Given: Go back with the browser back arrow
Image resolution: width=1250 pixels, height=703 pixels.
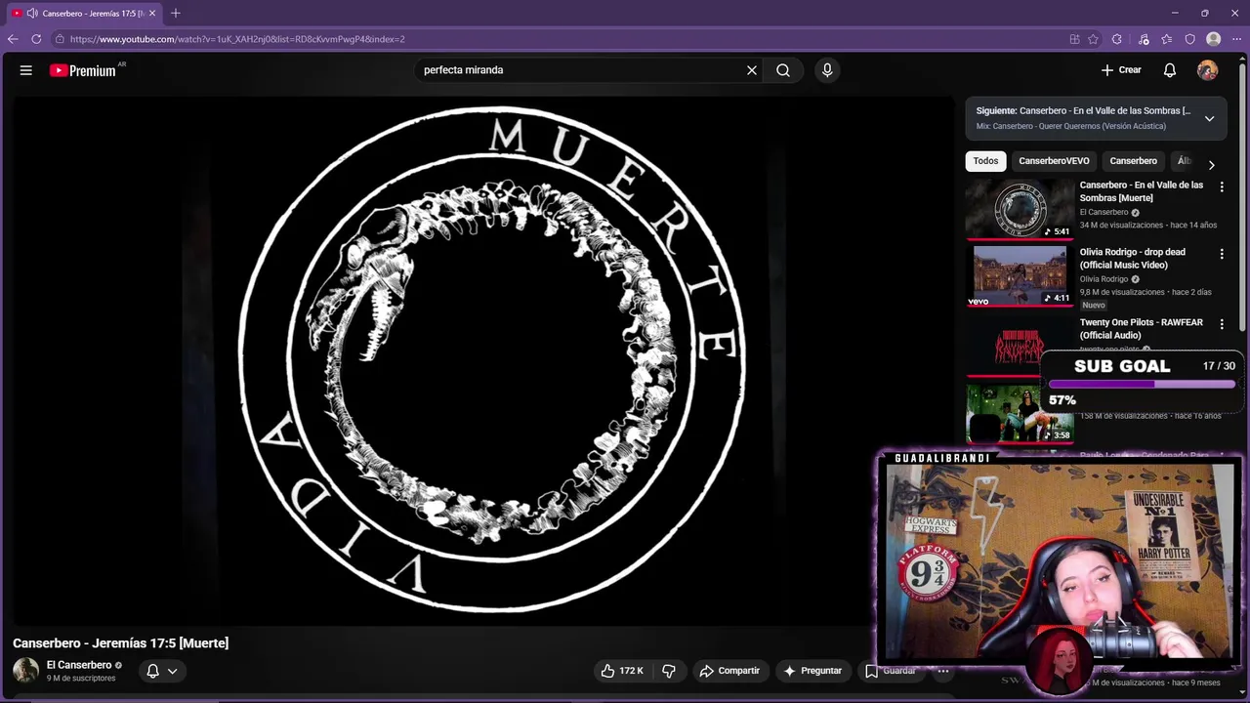Looking at the screenshot, I should [13, 39].
